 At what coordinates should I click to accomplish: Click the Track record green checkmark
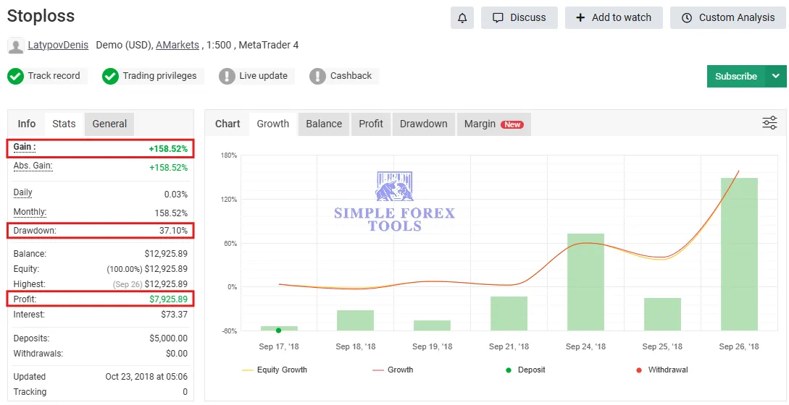[x=16, y=76]
